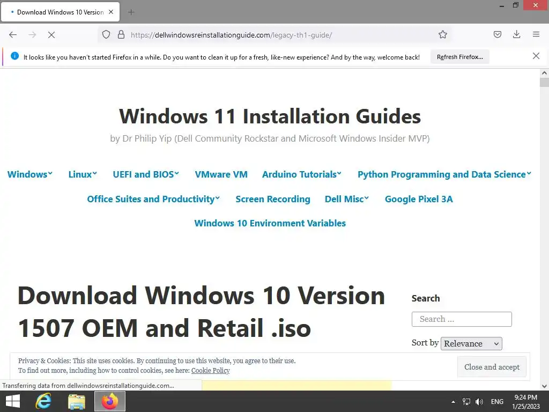Save page to Pocket
This screenshot has height=412, width=549.
497,35
